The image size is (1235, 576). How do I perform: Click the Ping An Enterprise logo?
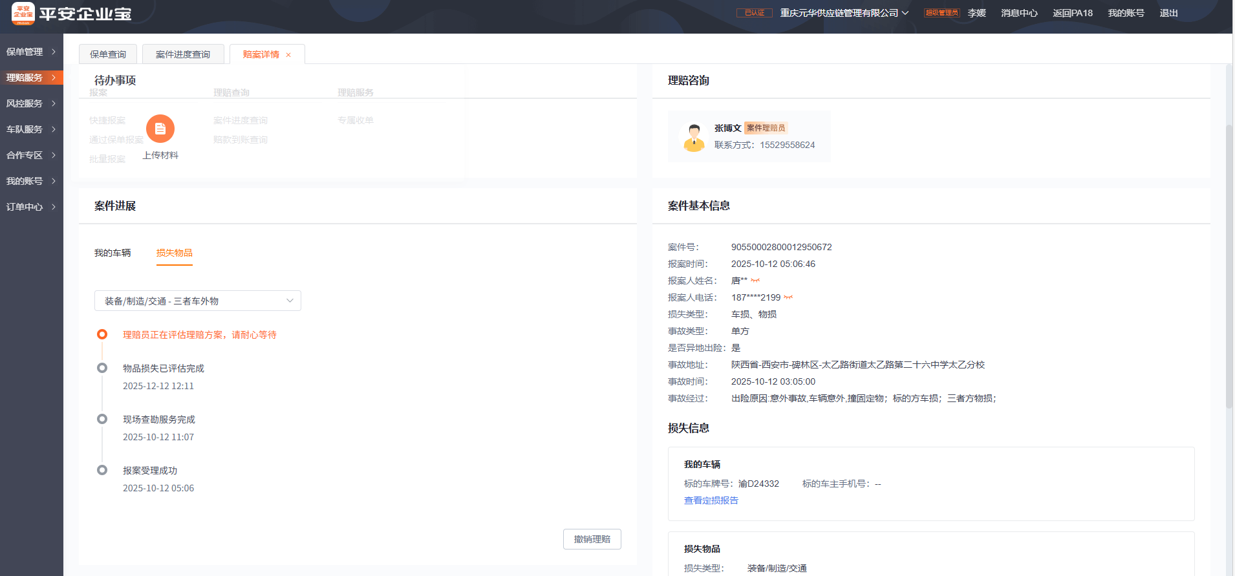tap(23, 14)
